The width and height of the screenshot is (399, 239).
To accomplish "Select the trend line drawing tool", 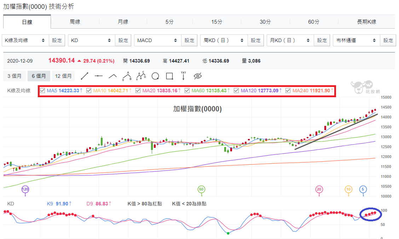I will pos(85,76).
